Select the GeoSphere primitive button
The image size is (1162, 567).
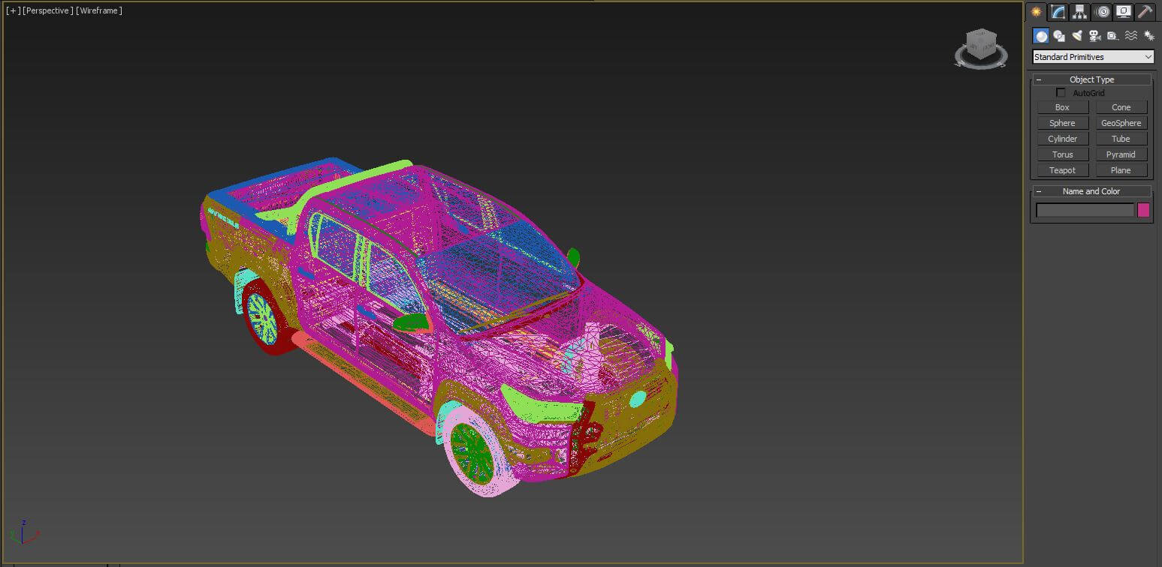(1121, 123)
